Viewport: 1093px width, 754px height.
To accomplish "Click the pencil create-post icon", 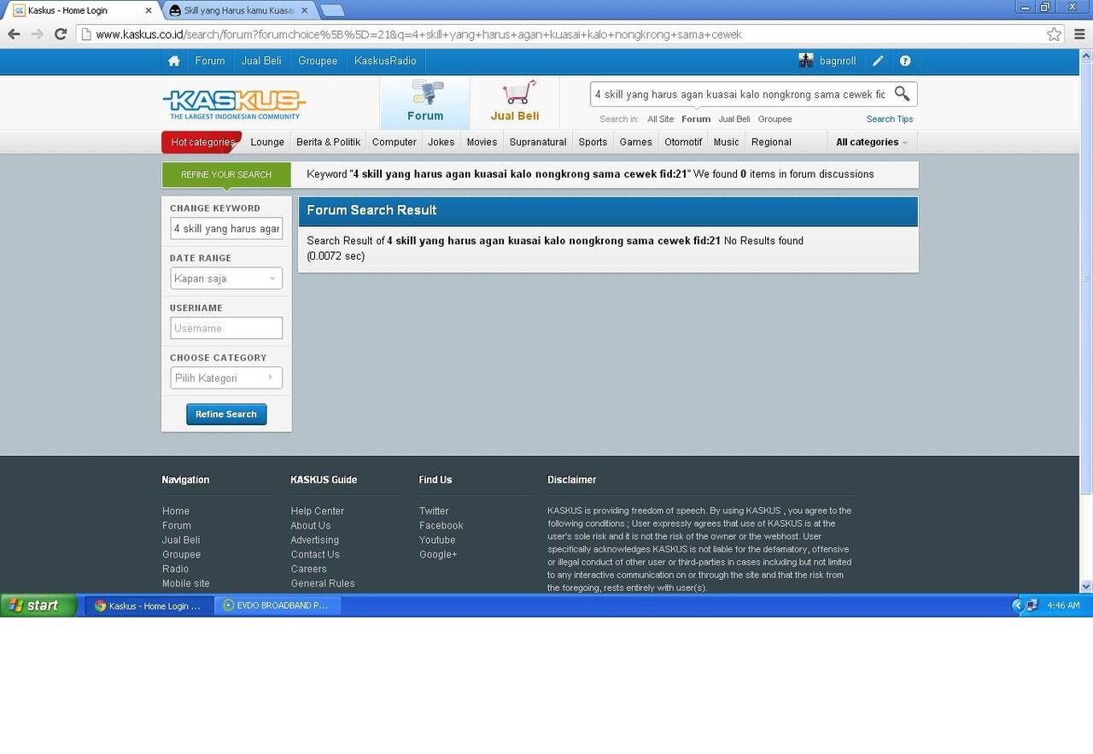I will tap(878, 61).
